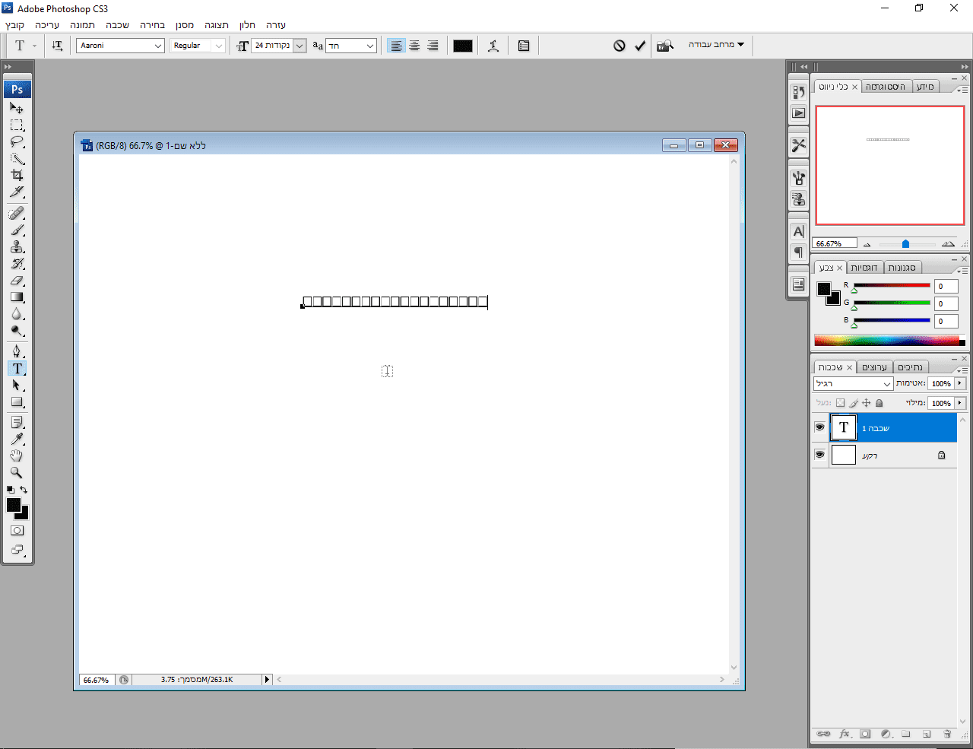This screenshot has height=749, width=973.
Task: Toggle text orientation in options bar
Action: pos(57,46)
